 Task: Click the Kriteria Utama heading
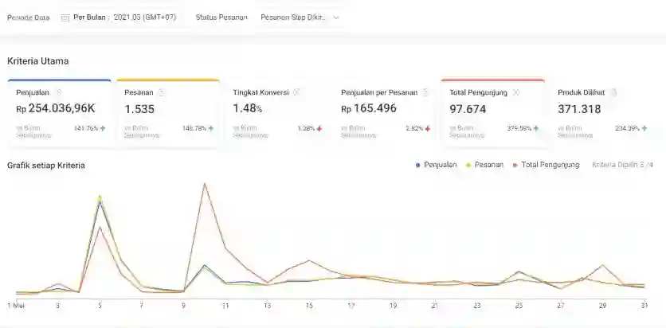37,61
